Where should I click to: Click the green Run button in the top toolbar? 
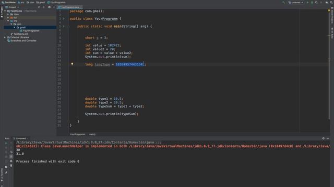pos(307,2)
